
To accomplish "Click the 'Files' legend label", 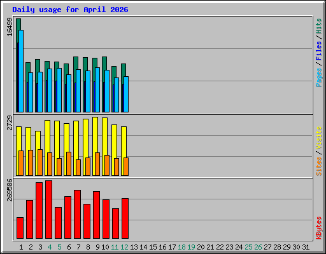I will coord(318,50).
